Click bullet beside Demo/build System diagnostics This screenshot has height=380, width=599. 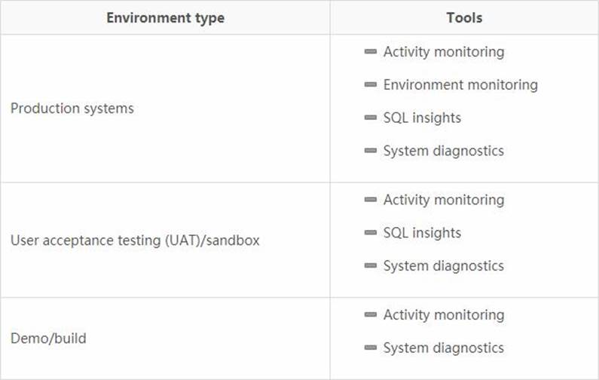pyautogui.click(x=370, y=348)
